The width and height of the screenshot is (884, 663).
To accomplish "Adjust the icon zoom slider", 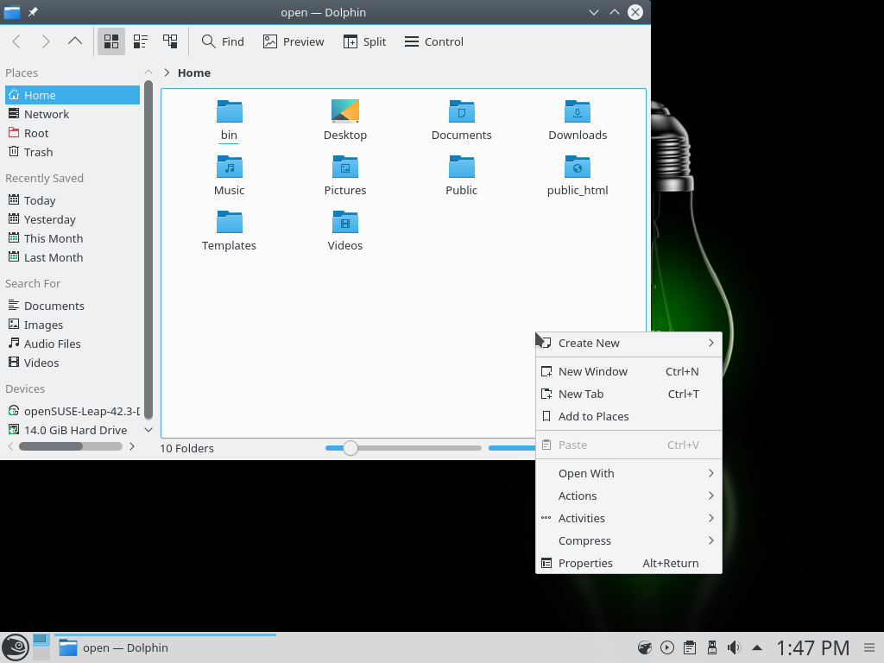I will click(x=350, y=448).
